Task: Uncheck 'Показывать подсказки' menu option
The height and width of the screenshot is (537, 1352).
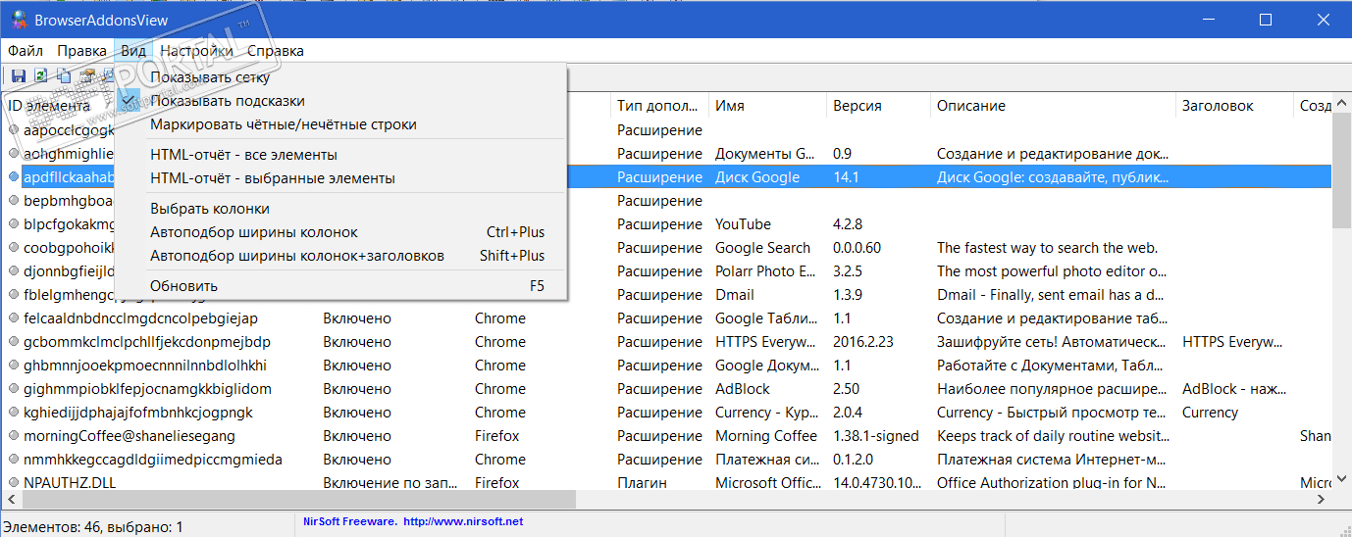Action: coord(227,101)
